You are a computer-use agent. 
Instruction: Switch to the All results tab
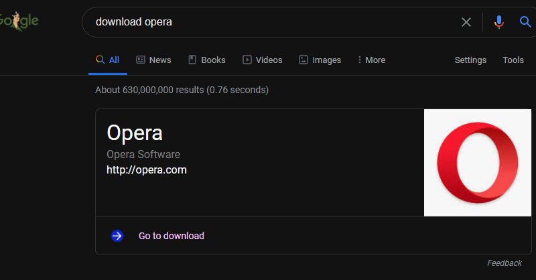[108, 60]
